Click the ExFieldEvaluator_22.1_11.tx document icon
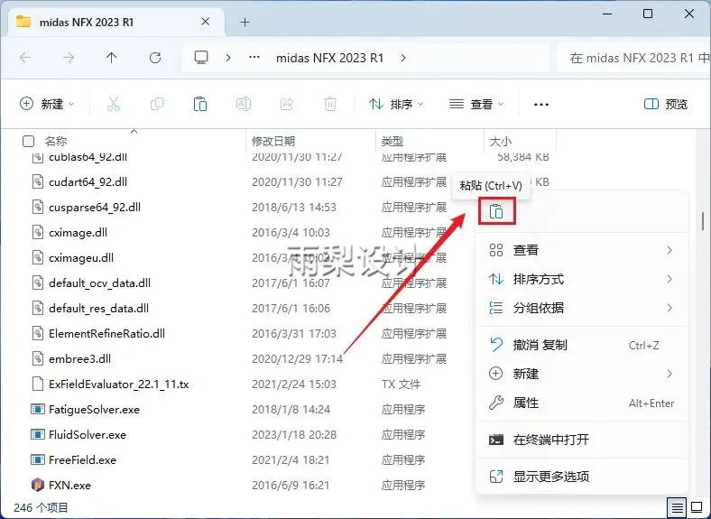This screenshot has width=711, height=519. pyautogui.click(x=38, y=384)
